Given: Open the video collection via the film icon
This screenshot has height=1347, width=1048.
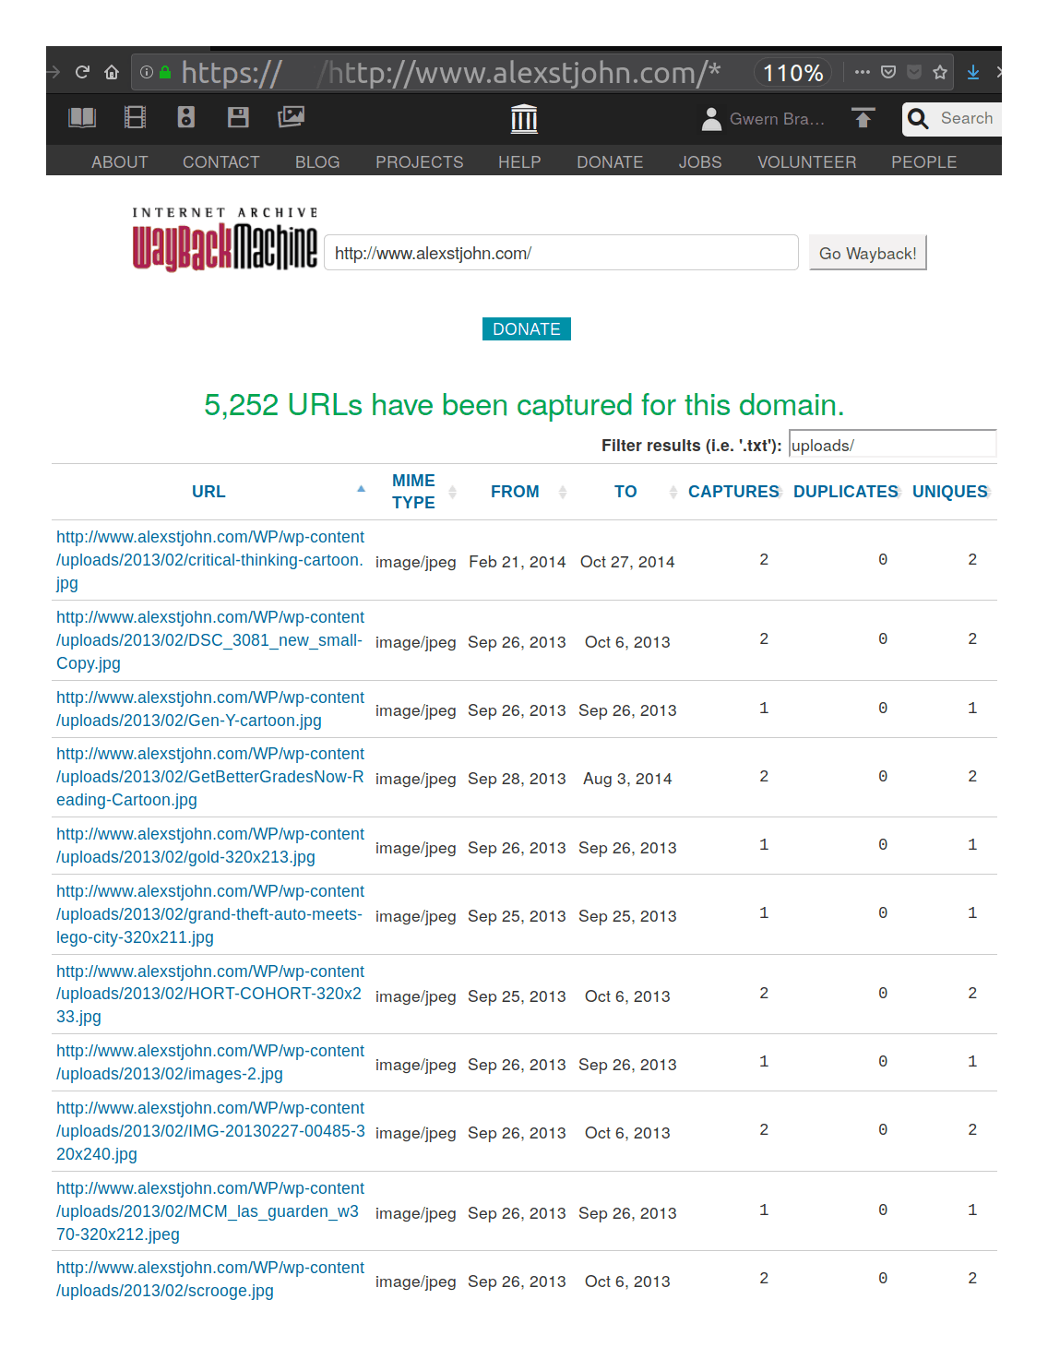Looking at the screenshot, I should [x=135, y=118].
